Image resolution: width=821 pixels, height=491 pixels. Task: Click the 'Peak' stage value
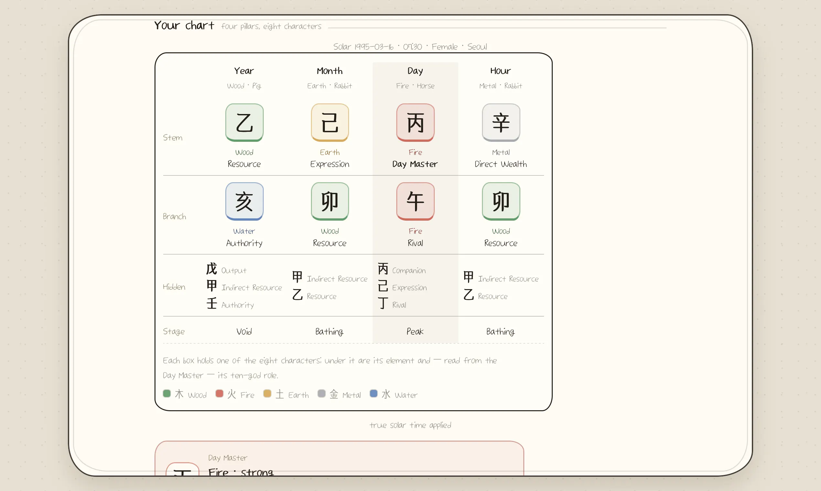pyautogui.click(x=415, y=331)
